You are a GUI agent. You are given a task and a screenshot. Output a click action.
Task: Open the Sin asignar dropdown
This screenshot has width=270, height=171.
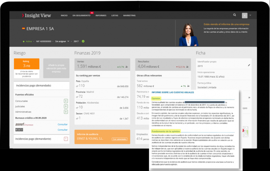[x=62, y=41]
